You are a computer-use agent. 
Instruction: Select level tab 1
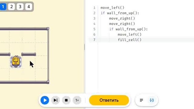pos(3,7)
